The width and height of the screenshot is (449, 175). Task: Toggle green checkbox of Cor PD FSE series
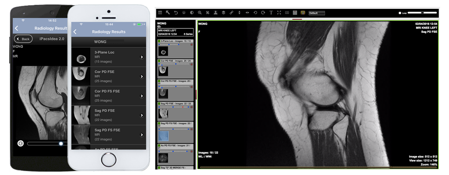pyautogui.click(x=159, y=61)
